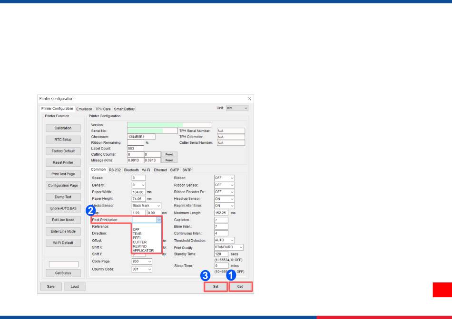Click the Get Status button
452x319 pixels.
point(63,273)
